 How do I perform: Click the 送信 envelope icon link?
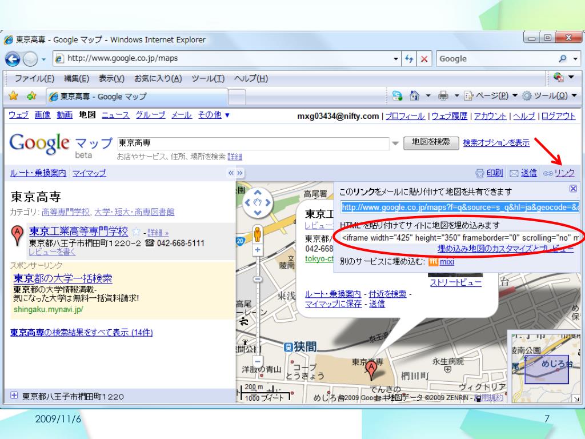[x=523, y=173]
